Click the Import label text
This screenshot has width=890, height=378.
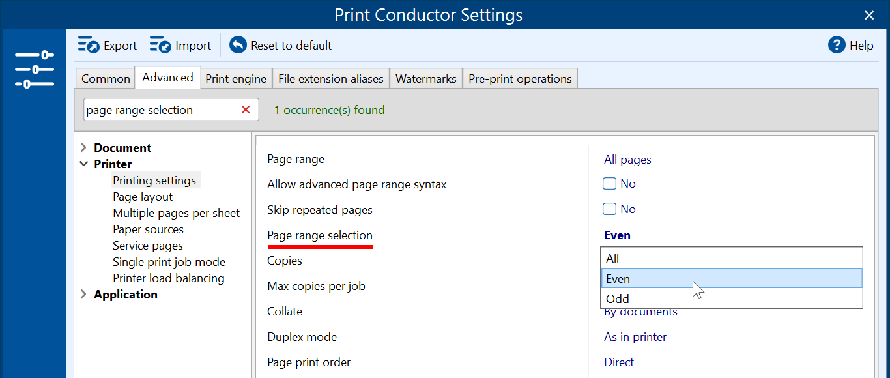(x=193, y=46)
